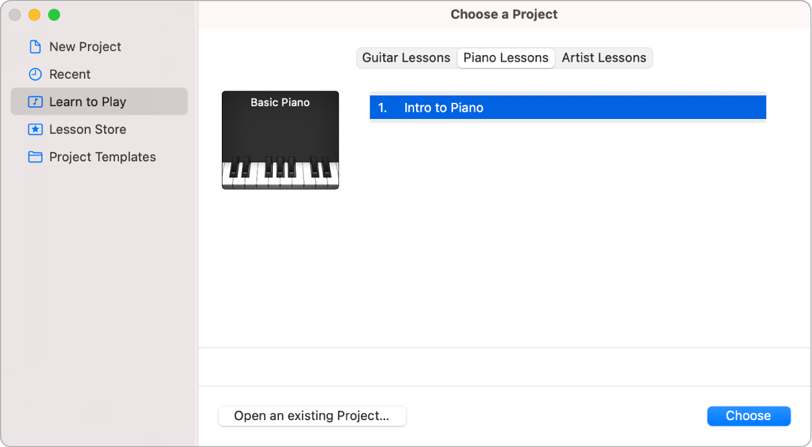812x447 pixels.
Task: Open Recent projects in the sidebar
Action: pos(69,74)
